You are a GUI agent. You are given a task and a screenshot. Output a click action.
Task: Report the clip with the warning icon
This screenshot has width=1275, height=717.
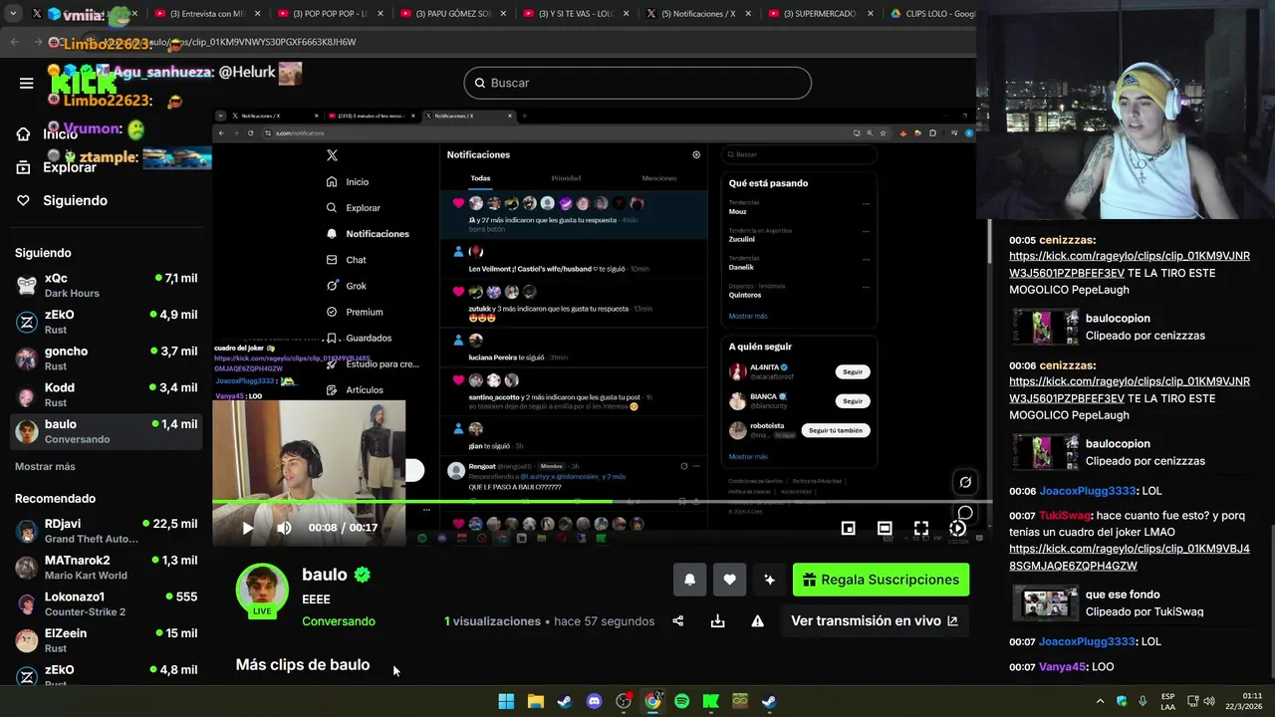(x=757, y=620)
